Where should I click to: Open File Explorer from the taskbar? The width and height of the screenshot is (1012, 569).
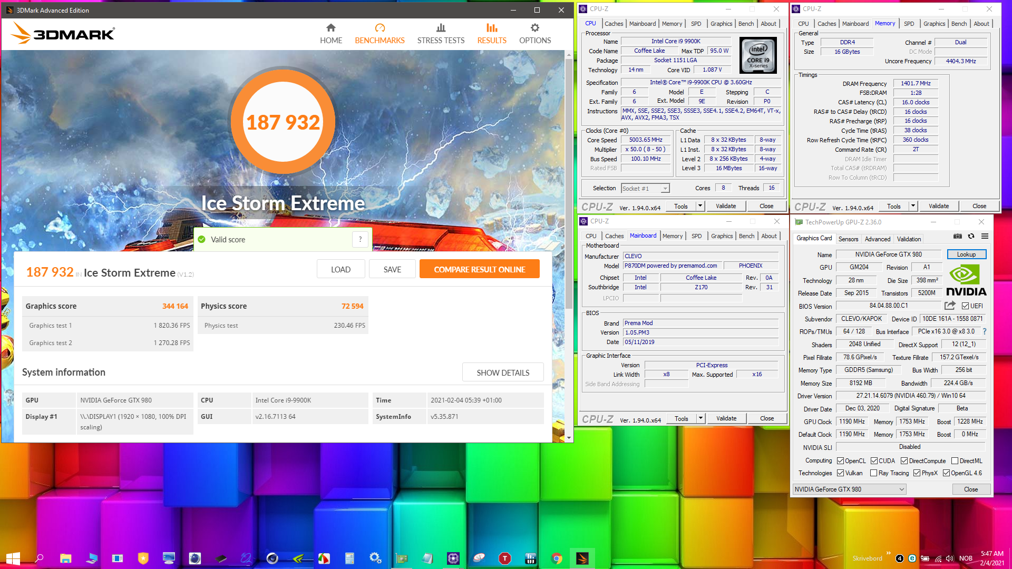(x=65, y=558)
